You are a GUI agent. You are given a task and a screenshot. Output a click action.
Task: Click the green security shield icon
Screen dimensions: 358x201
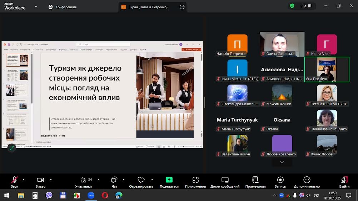pos(292,6)
